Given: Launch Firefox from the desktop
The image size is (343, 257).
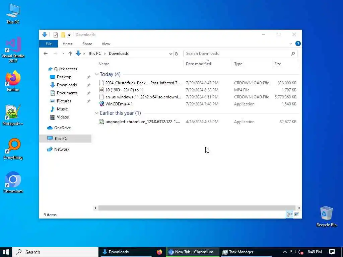Looking at the screenshot, I should click(x=13, y=81).
